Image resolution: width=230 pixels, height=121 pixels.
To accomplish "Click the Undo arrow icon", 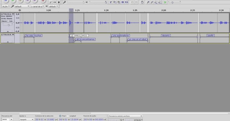I will [x=132, y=2].
